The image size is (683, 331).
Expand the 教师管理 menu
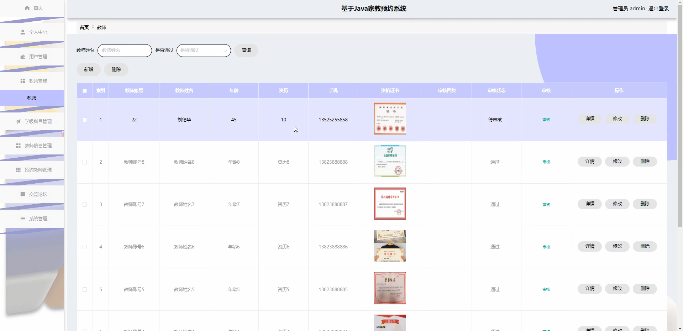[x=32, y=81]
